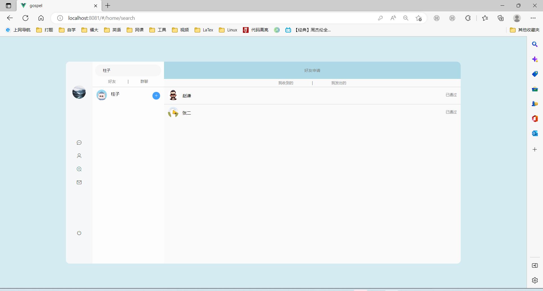
Task: Click the 张二 request name
Action: coord(187,113)
